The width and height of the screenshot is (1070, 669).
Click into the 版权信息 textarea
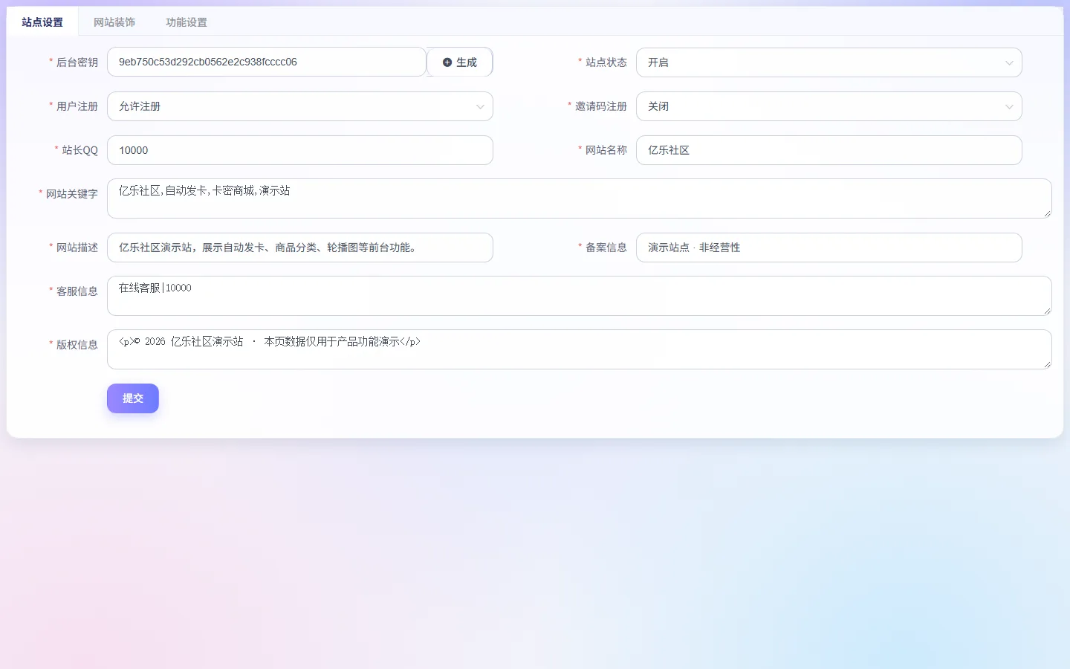click(x=580, y=349)
